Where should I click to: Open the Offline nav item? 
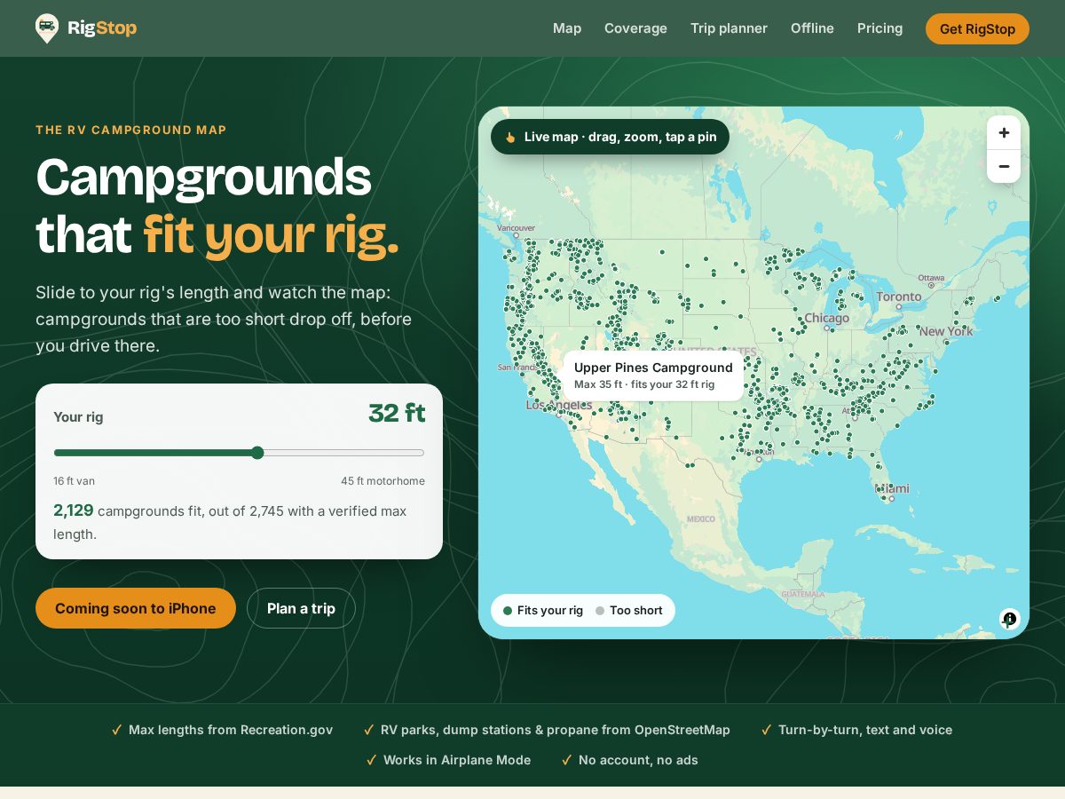click(812, 28)
